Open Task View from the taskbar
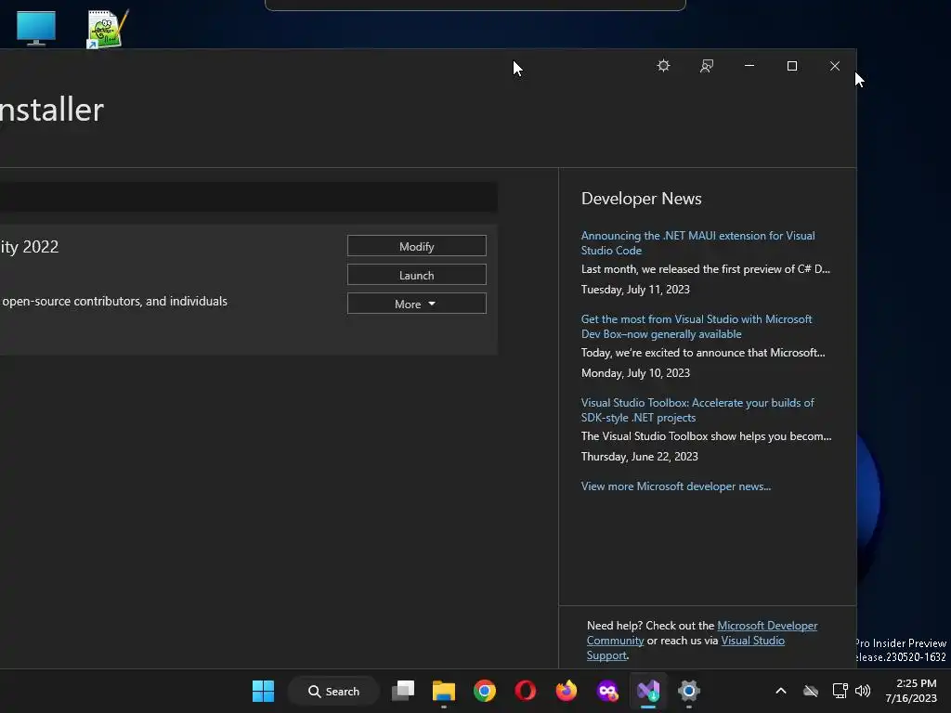Image resolution: width=951 pixels, height=713 pixels. [403, 691]
